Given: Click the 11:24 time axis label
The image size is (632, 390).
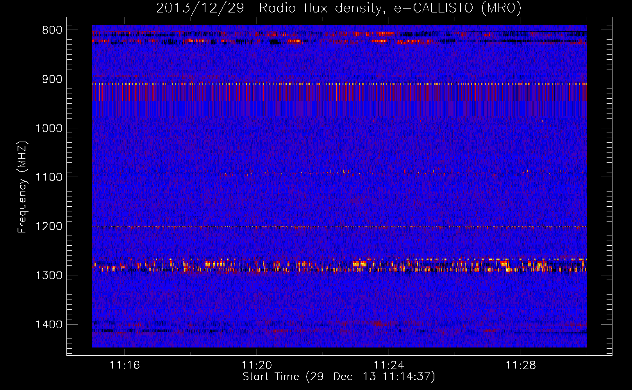Looking at the screenshot, I should pyautogui.click(x=389, y=365).
